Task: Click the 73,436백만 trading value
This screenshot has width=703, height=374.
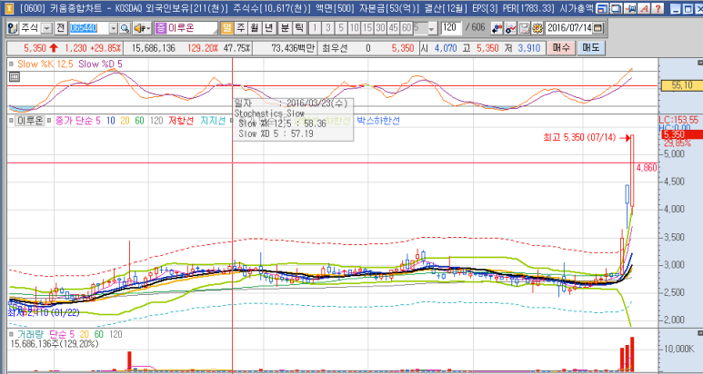Action: [x=293, y=48]
